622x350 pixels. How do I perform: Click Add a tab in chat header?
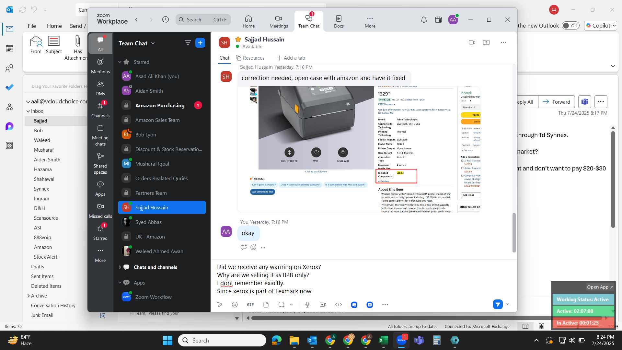tap(291, 58)
